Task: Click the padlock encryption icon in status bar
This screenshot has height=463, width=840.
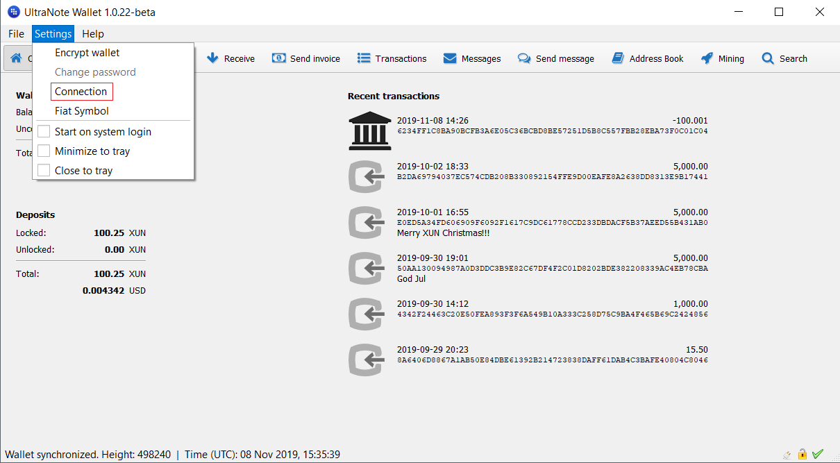Action: coord(803,454)
